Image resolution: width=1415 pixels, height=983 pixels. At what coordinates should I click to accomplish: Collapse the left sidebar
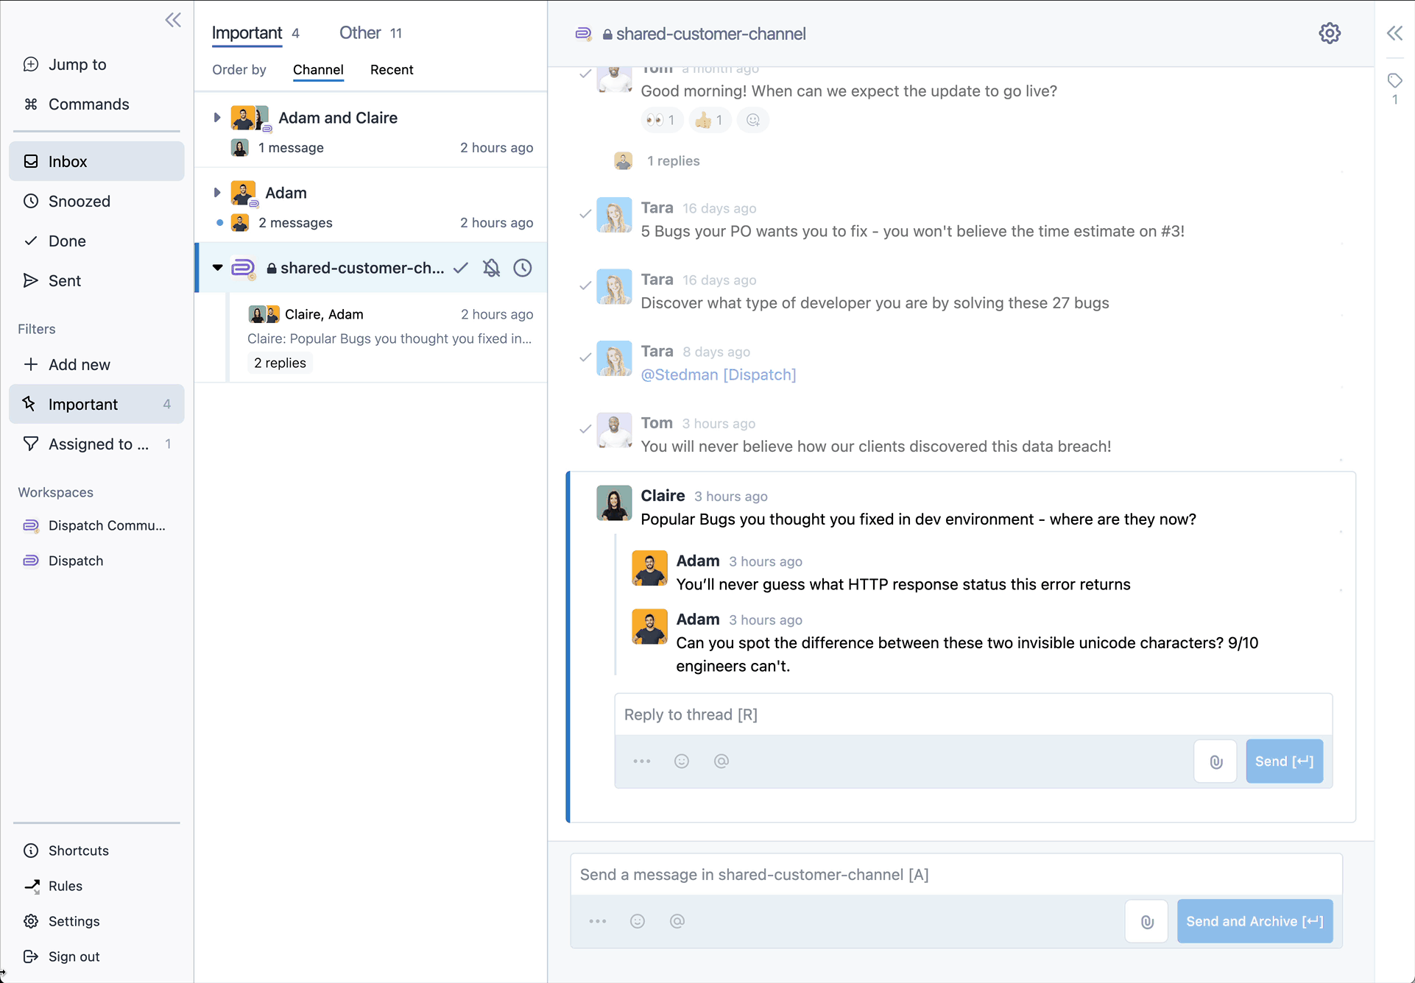point(173,20)
